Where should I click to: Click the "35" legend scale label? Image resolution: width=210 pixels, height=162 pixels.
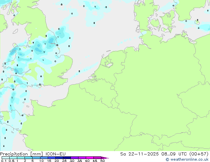[79, 161]
